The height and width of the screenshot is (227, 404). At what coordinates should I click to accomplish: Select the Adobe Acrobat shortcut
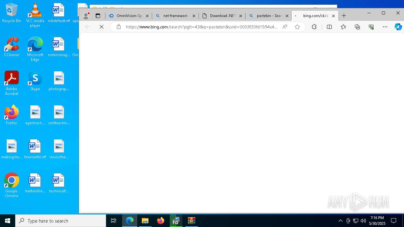[12, 83]
